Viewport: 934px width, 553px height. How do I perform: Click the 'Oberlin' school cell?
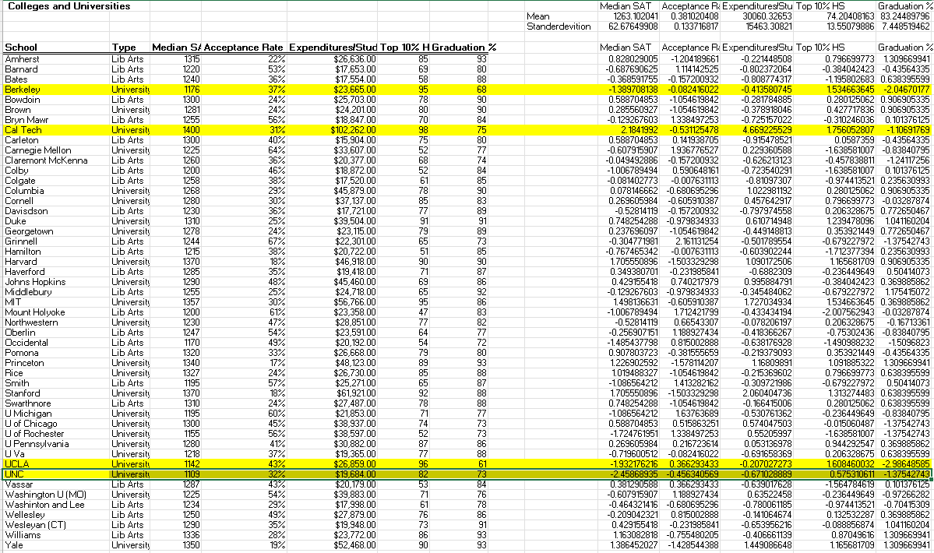click(20, 332)
